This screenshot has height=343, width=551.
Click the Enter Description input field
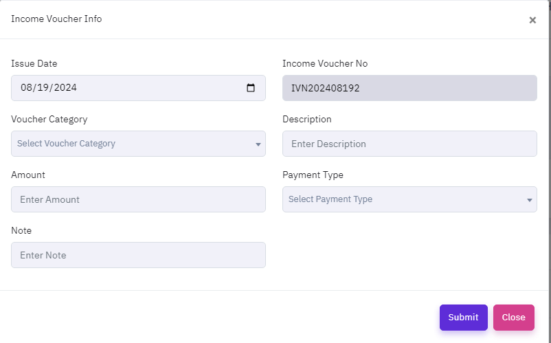pyautogui.click(x=409, y=144)
